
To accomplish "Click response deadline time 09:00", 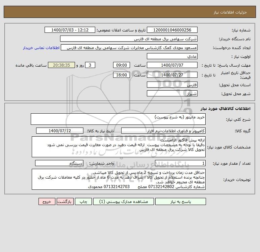I will (122, 65).
